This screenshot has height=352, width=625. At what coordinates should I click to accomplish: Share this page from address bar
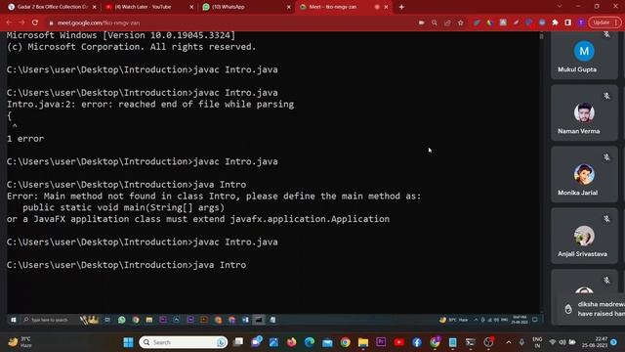[x=447, y=22]
